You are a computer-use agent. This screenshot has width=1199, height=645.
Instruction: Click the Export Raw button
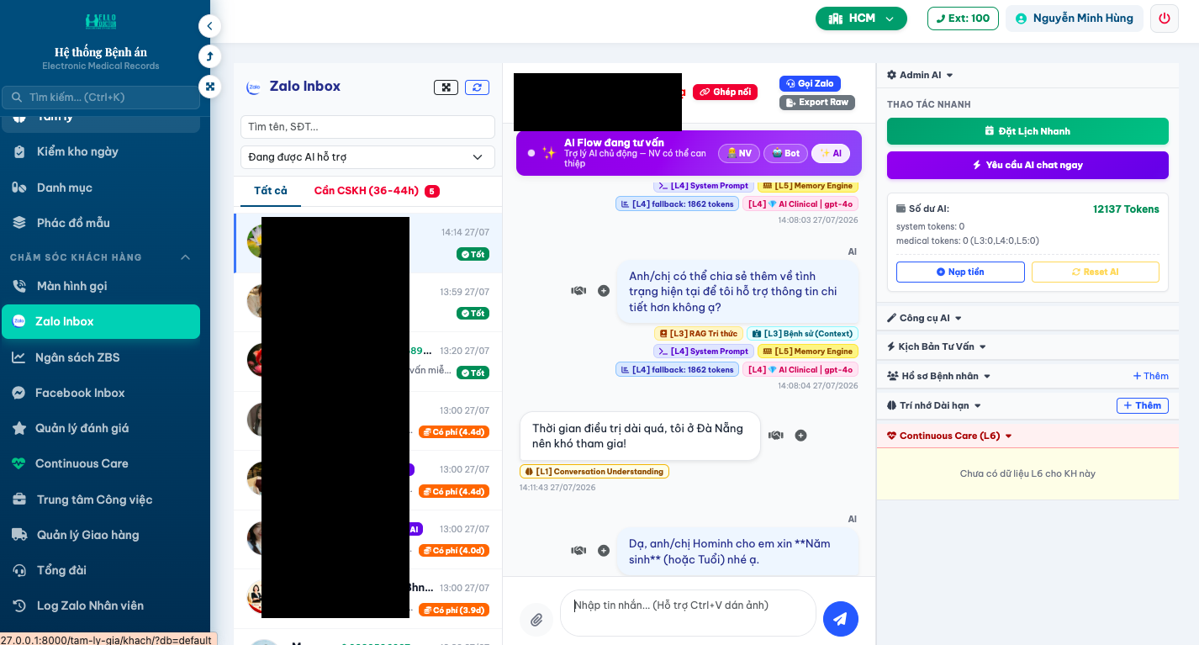817,103
